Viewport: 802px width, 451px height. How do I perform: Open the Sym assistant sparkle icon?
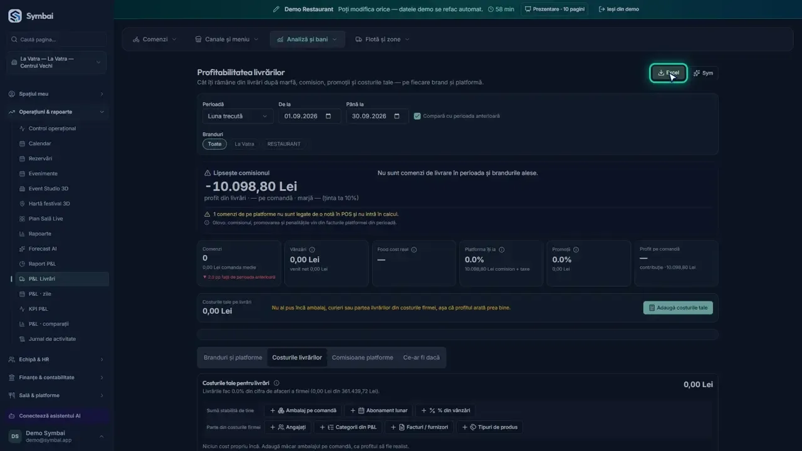697,73
